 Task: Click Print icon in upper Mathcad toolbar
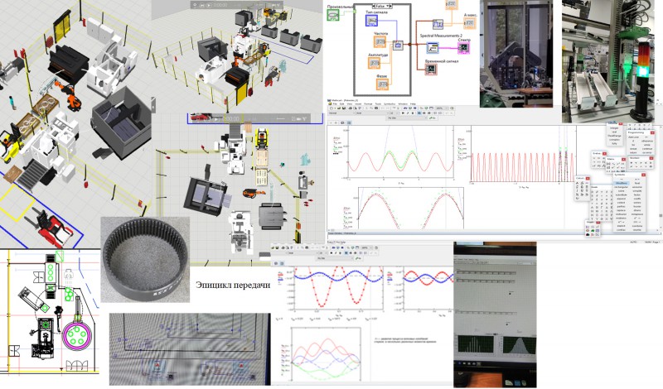pos(351,108)
